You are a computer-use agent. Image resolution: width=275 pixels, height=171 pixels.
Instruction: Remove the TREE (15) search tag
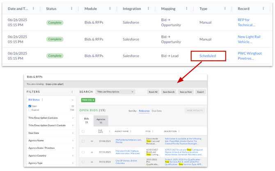tap(94, 100)
